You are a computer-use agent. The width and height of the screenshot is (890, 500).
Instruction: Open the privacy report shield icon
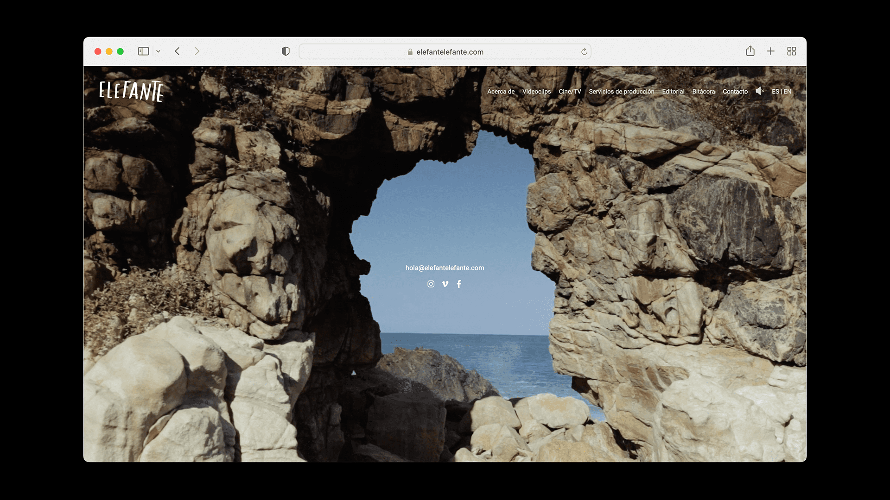click(286, 51)
